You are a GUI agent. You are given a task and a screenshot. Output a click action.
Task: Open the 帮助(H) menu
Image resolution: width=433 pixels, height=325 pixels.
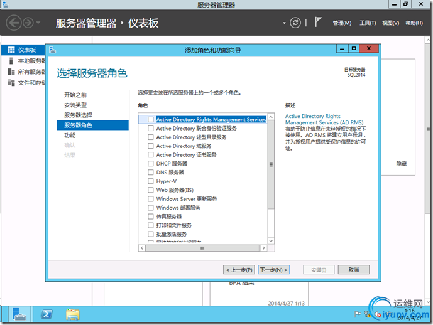pos(414,23)
